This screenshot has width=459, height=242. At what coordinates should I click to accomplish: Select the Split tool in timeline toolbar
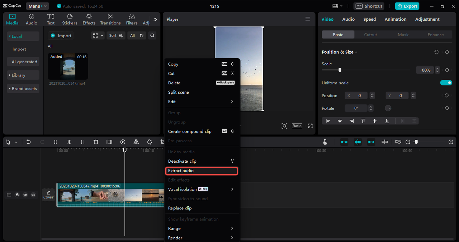coord(55,142)
